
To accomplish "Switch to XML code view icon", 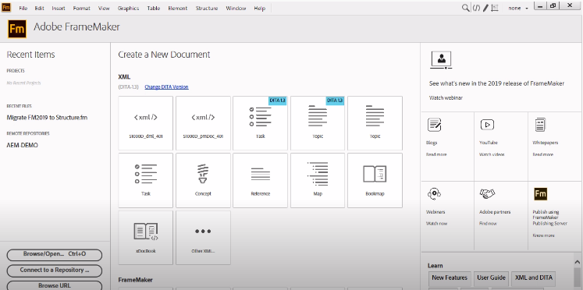I will pos(476,8).
